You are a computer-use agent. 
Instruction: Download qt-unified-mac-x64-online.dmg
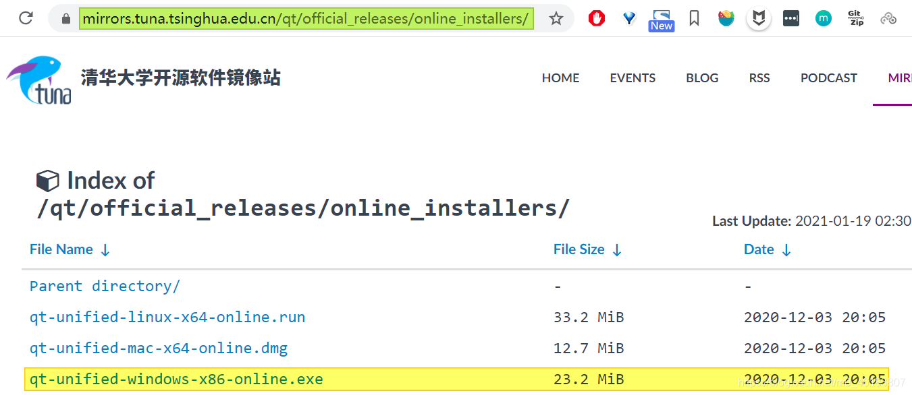point(159,348)
